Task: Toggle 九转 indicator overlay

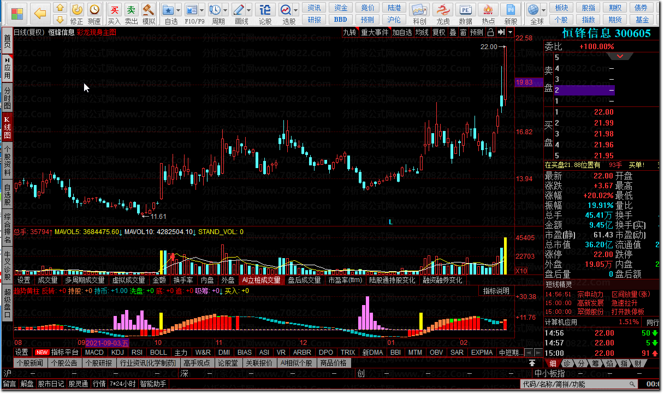Action: [x=349, y=32]
